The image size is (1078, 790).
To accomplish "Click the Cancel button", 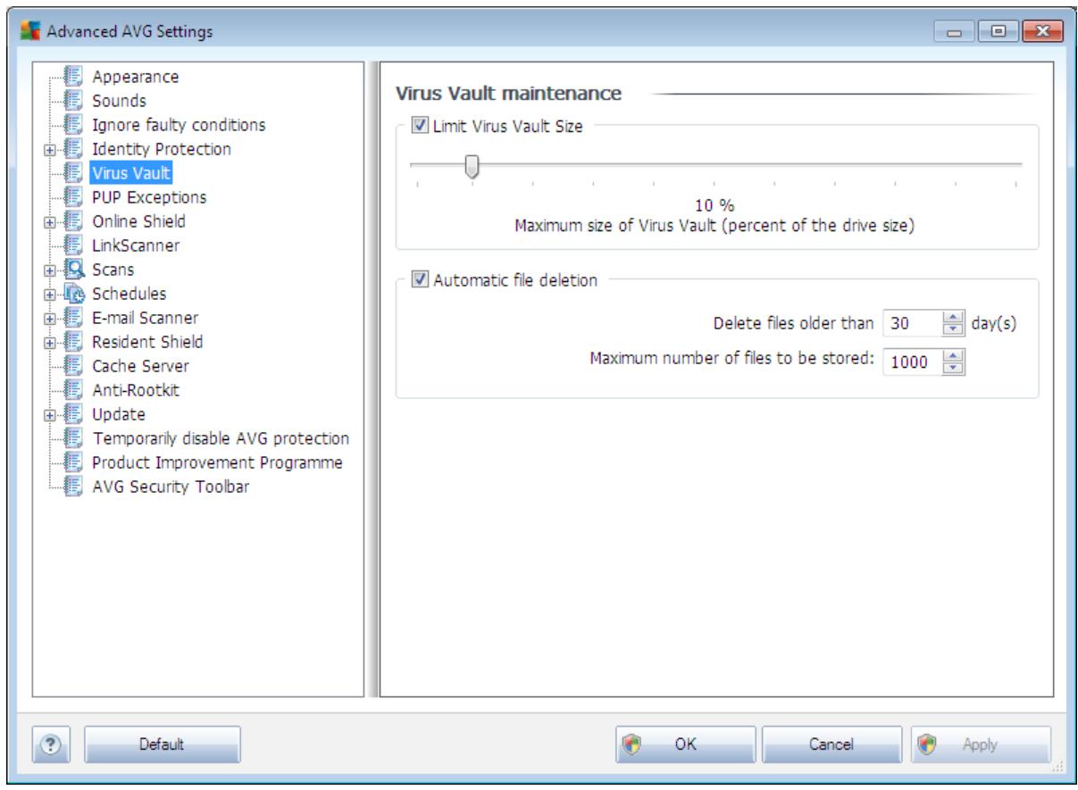I will coord(831,744).
